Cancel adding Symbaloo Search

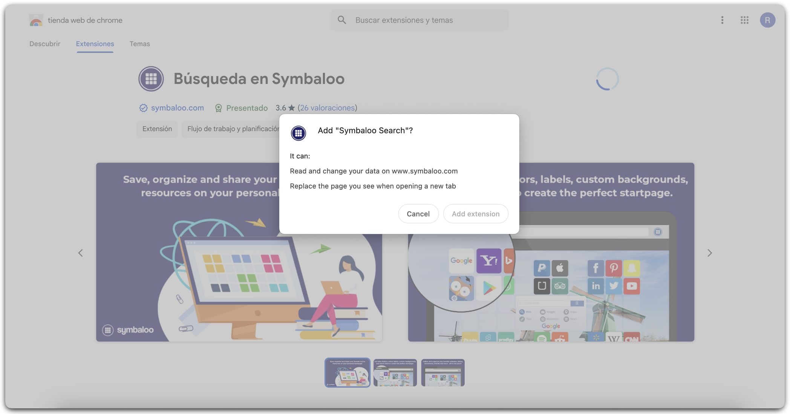pyautogui.click(x=418, y=214)
